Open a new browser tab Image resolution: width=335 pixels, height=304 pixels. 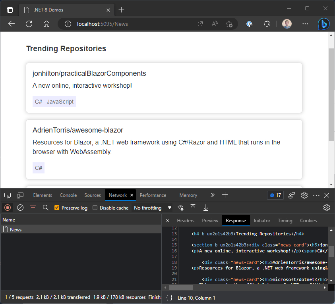121,10
